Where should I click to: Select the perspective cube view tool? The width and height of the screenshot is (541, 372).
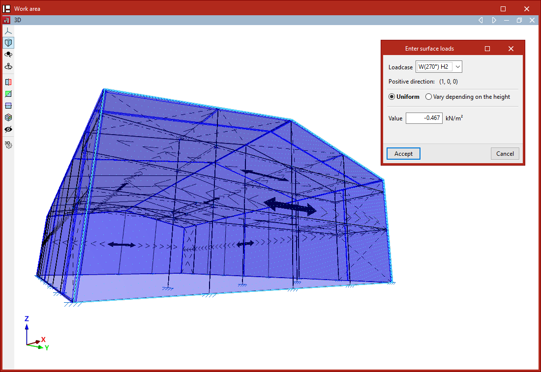8,43
